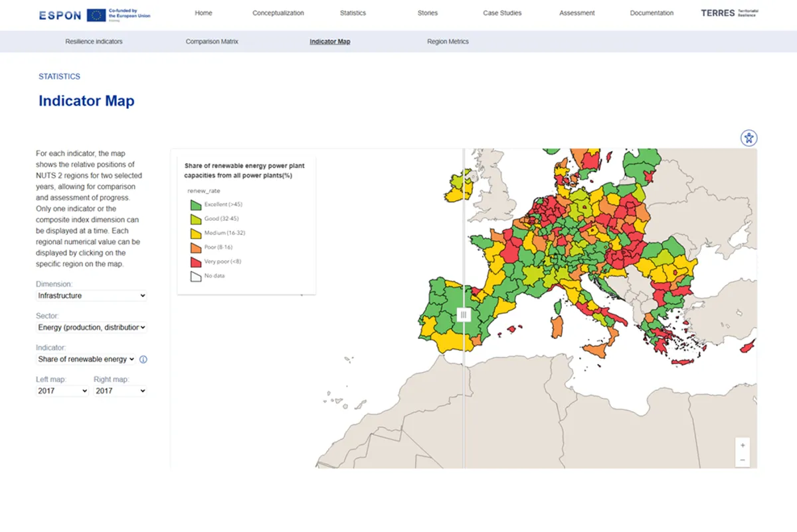Click the info icon beside Indicator dropdown
Viewport: 797px width, 532px height.
pos(143,360)
